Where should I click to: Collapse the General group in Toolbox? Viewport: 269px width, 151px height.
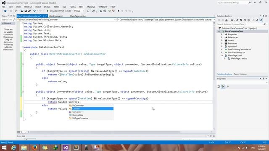3,23
